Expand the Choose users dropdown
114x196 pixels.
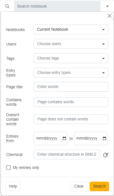(71, 44)
